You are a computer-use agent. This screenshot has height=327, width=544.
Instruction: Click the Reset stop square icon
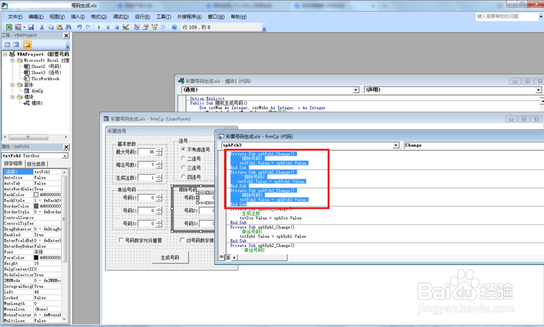pos(116,27)
